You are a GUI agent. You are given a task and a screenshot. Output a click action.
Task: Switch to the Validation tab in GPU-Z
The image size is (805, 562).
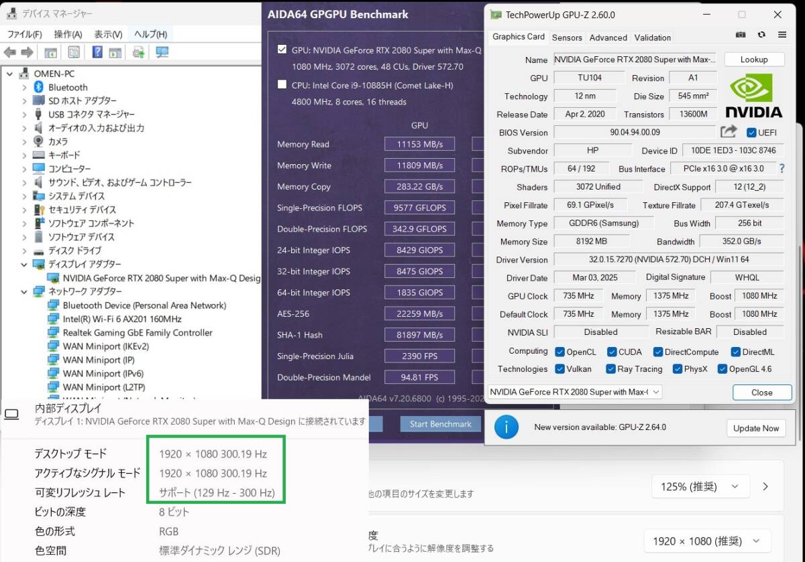(x=653, y=38)
